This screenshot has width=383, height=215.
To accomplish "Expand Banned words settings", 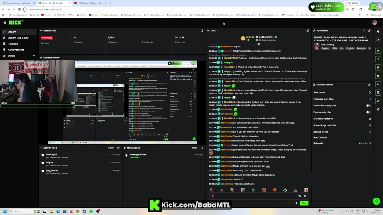I will [x=370, y=132].
